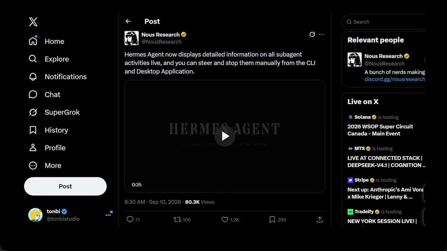
Task: Click the X logo
Action: click(x=33, y=22)
